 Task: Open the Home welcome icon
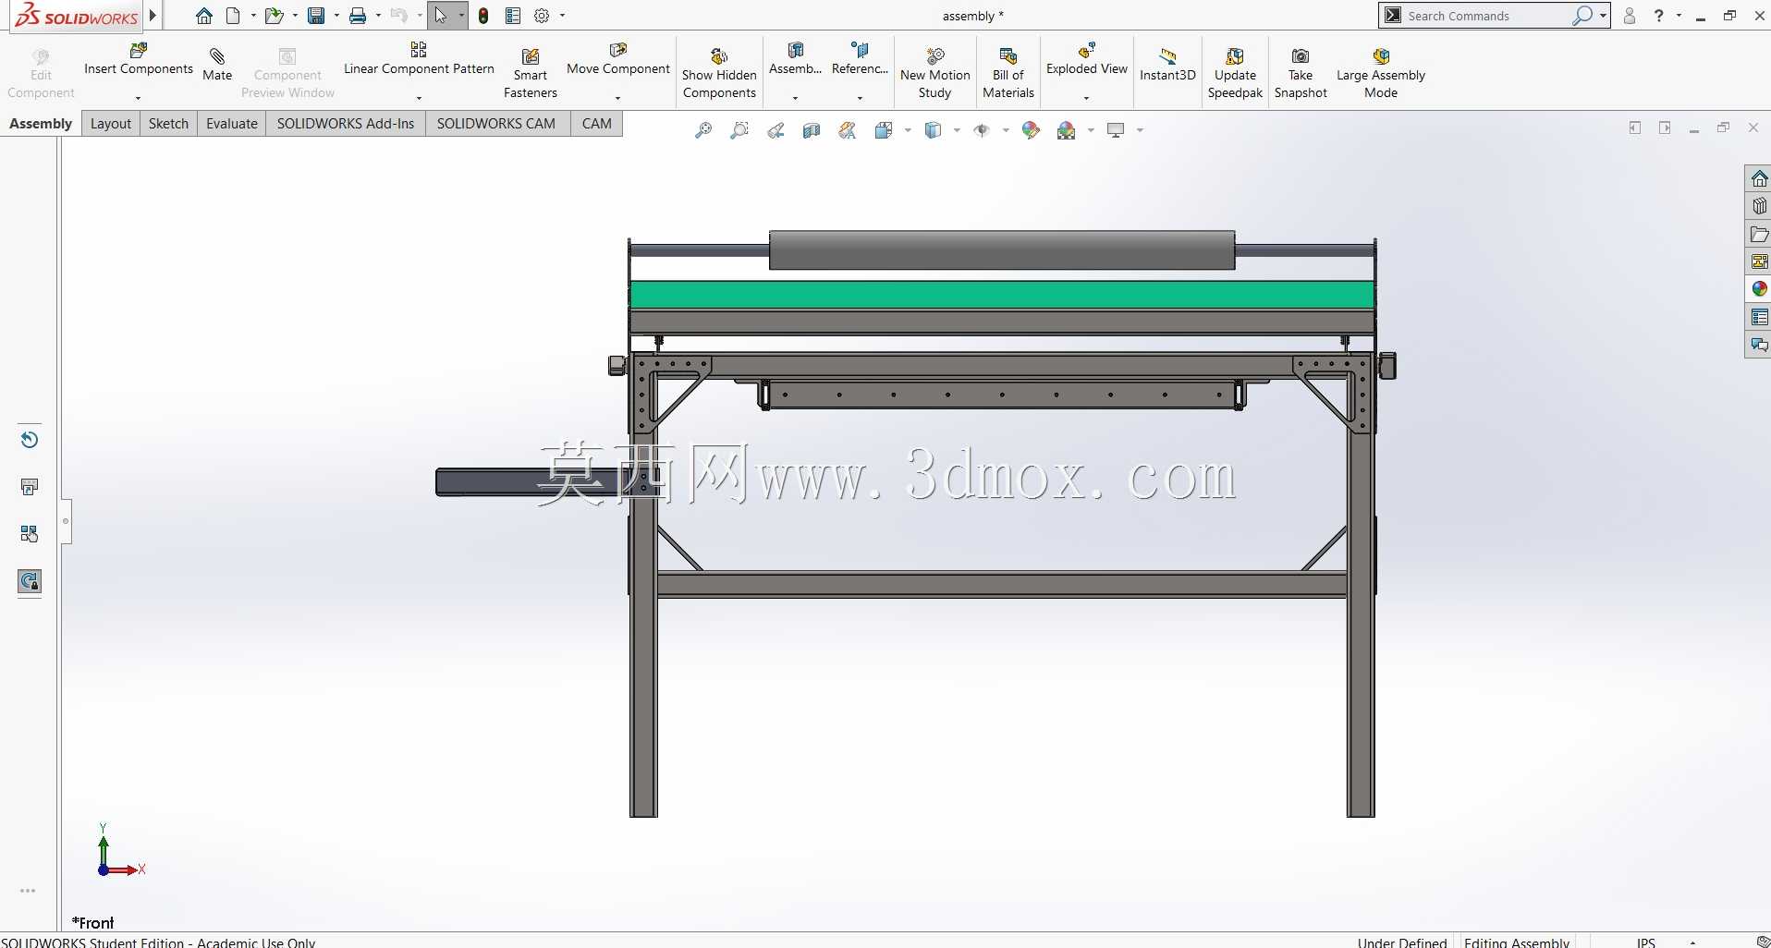pos(204,16)
